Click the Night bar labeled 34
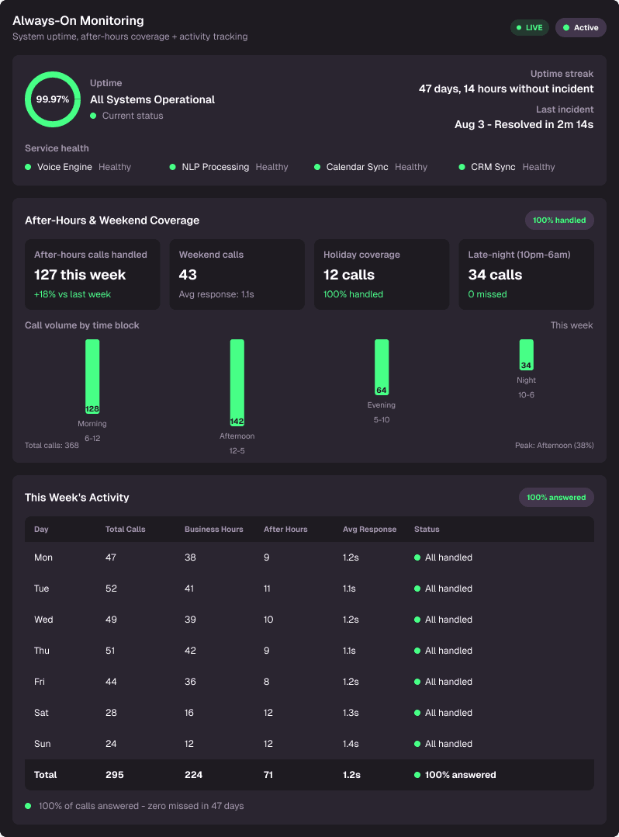 pyautogui.click(x=526, y=355)
